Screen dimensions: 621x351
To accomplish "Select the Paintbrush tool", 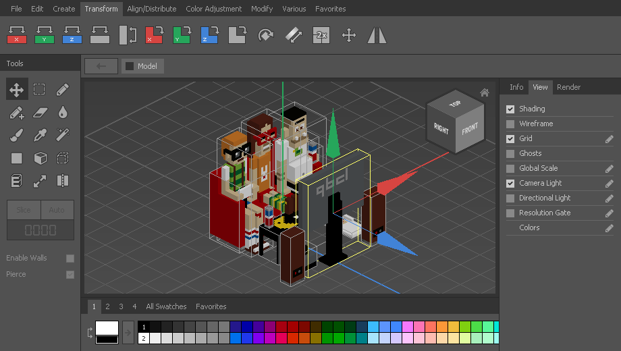I will click(17, 135).
